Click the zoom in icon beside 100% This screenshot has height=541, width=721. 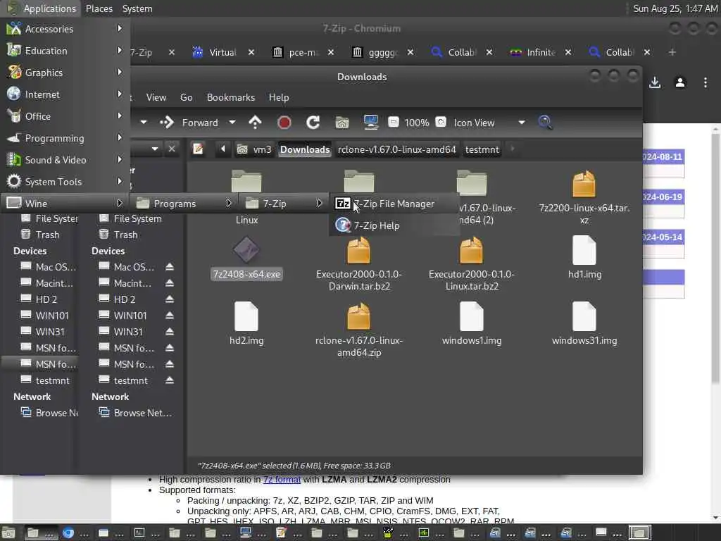441,123
